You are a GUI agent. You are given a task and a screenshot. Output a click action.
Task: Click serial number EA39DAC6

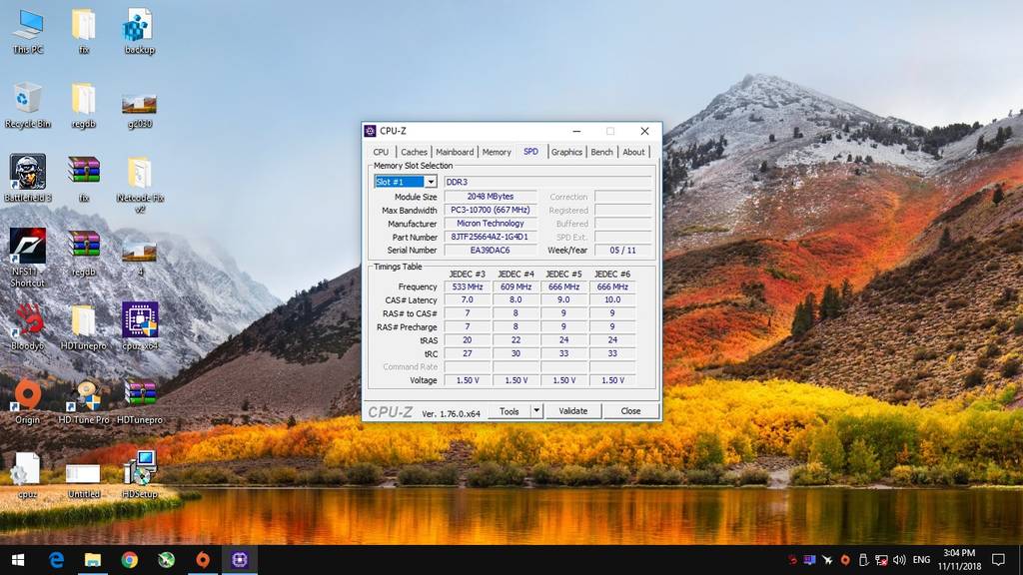click(491, 250)
